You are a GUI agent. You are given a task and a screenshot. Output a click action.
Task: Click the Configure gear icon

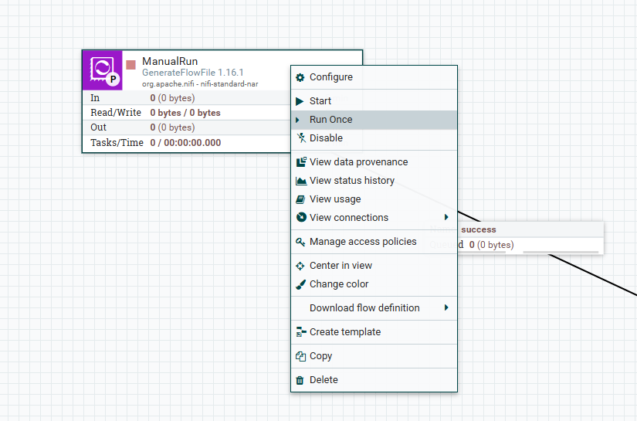tap(300, 77)
